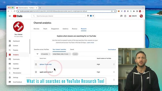162x91 pixels.
Task: Select the Research tab
Action: pos(84,29)
